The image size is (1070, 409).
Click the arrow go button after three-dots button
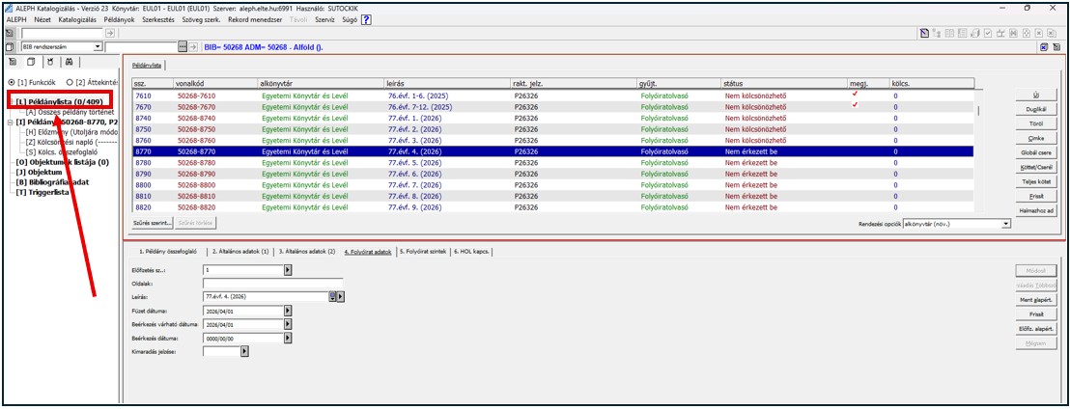(193, 46)
